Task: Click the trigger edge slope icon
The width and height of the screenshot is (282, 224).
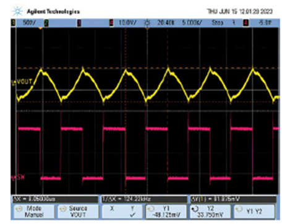Action: [x=234, y=22]
